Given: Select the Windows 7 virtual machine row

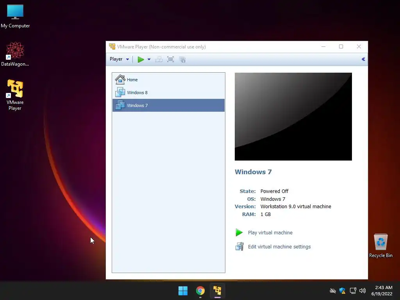Looking at the screenshot, I should point(168,105).
